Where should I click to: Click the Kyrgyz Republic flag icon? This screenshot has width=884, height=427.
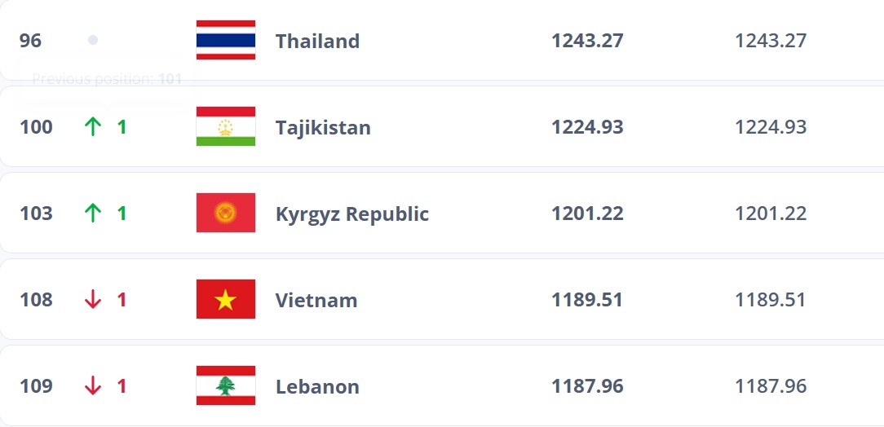click(x=226, y=213)
